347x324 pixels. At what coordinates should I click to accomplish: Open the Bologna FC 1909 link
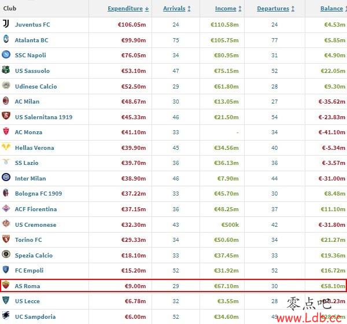pyautogui.click(x=39, y=194)
